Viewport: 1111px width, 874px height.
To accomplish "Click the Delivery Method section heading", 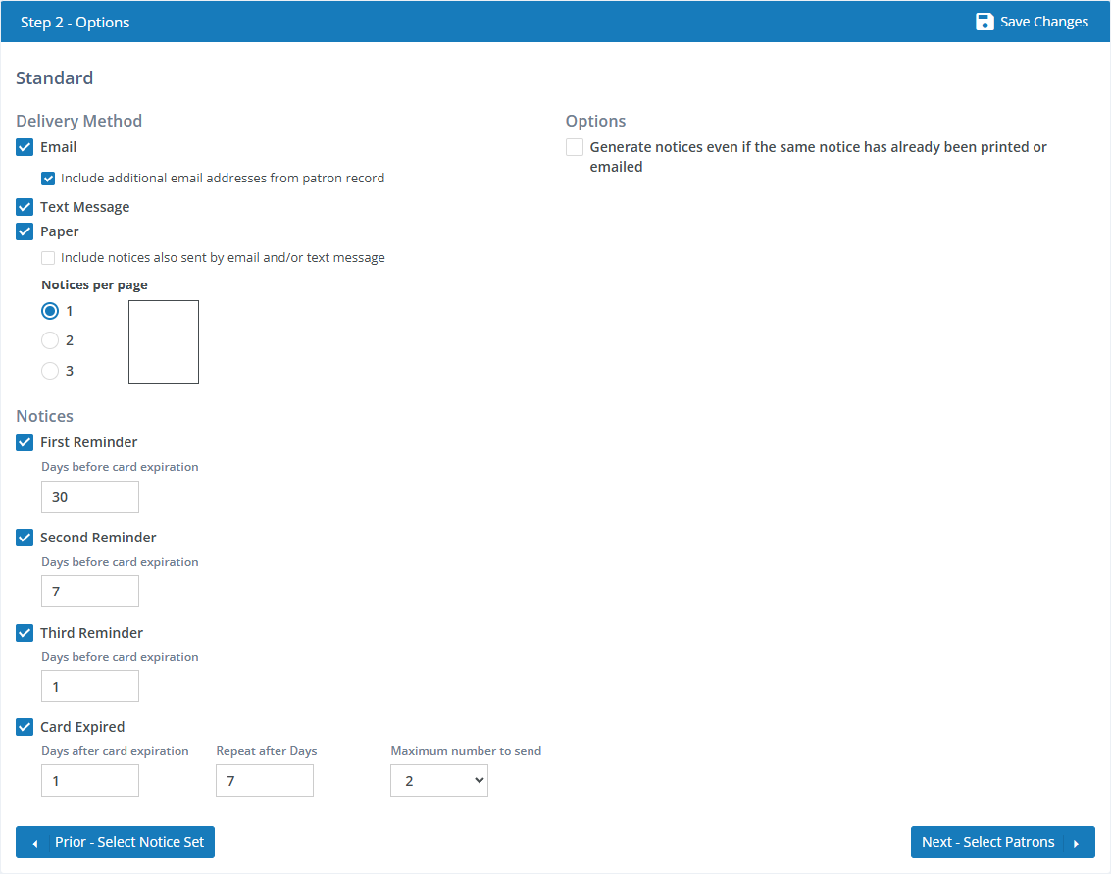I will 78,121.
